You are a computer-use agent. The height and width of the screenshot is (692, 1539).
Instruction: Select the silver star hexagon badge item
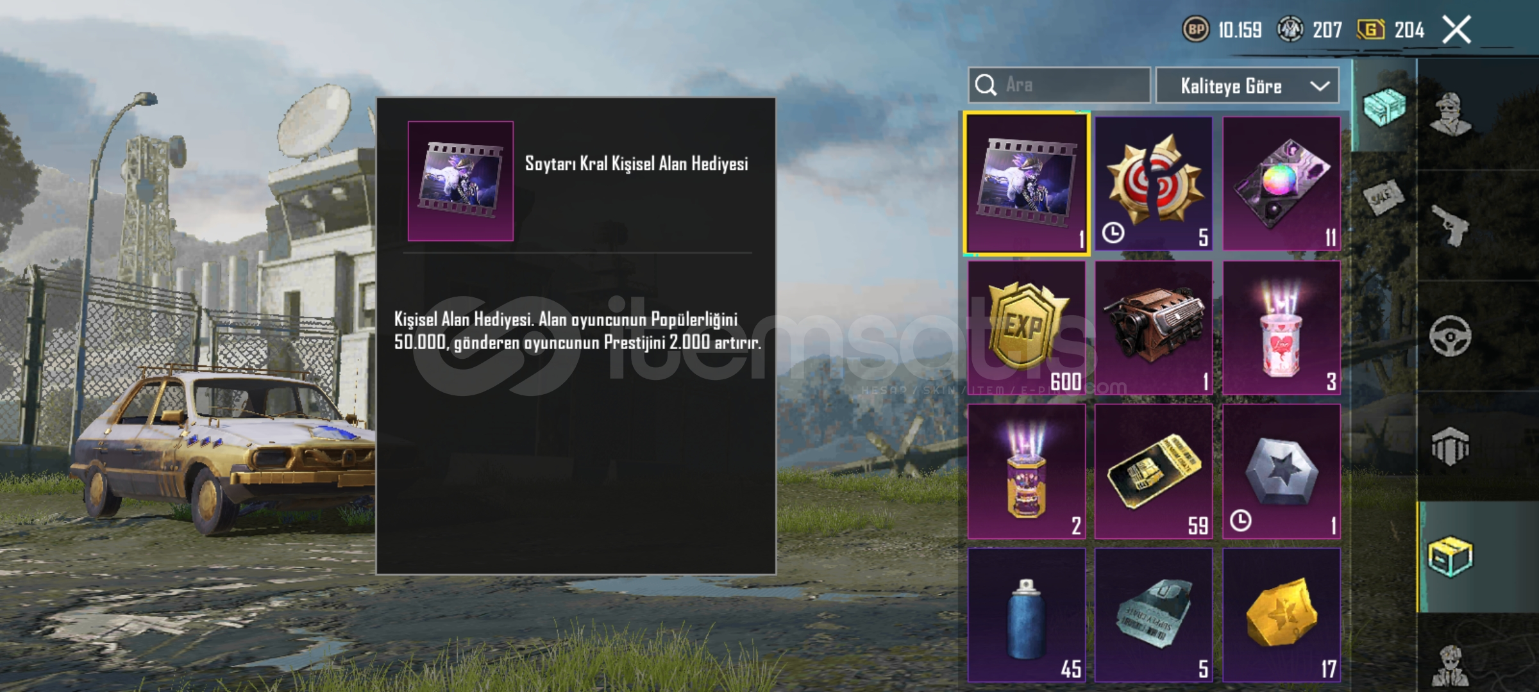tap(1281, 471)
